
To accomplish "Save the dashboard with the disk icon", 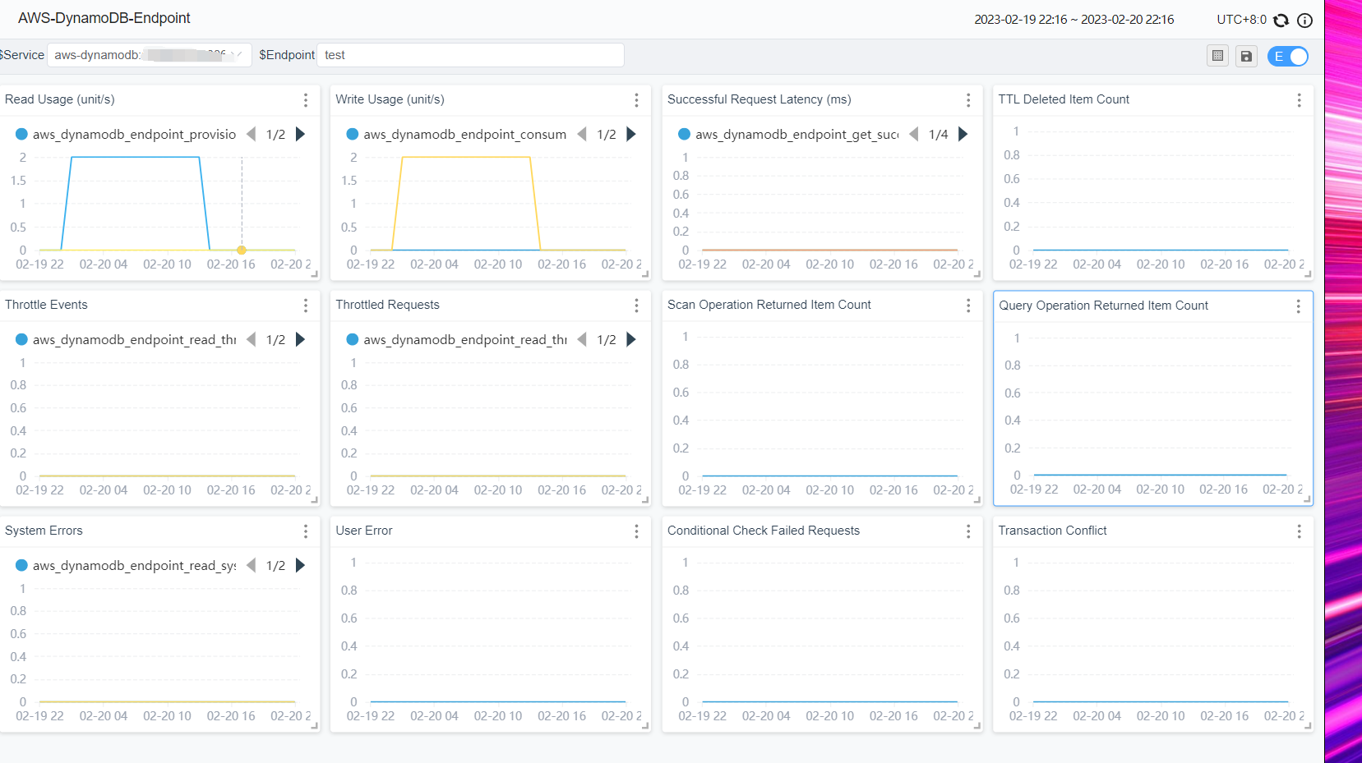I will [1246, 56].
